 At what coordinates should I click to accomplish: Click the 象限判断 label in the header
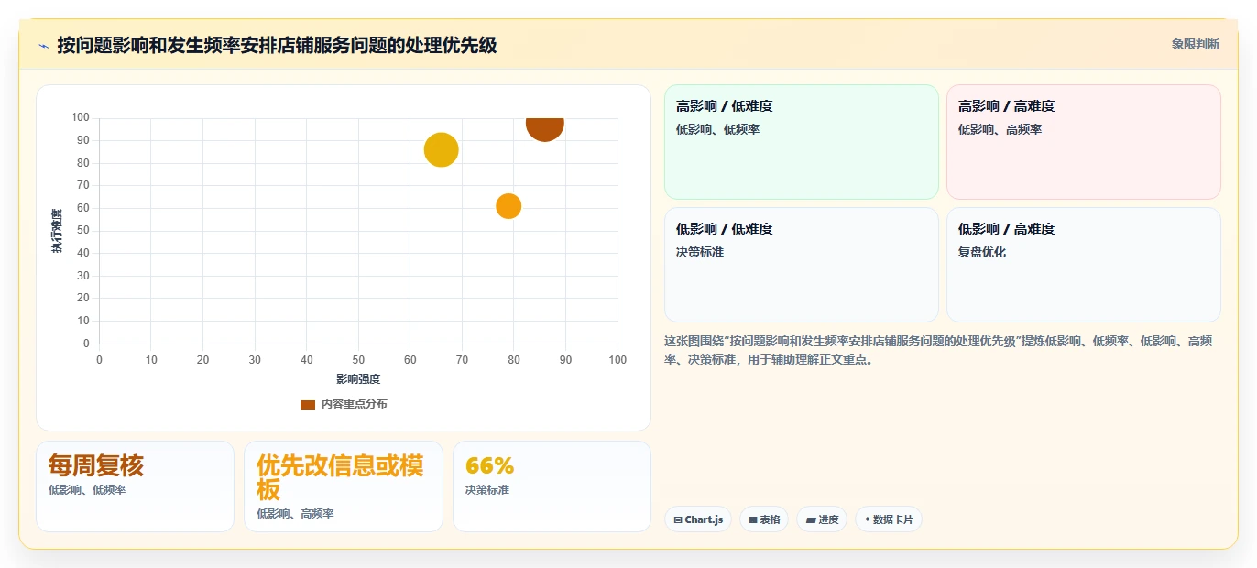pyautogui.click(x=1195, y=44)
